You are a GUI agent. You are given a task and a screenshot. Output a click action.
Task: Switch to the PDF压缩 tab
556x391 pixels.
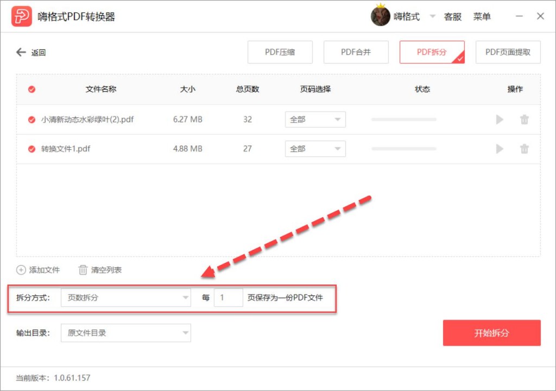[x=280, y=52]
